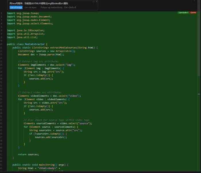Click line 'import java.util.List;'
201x173 pixels.
pos(22,37)
